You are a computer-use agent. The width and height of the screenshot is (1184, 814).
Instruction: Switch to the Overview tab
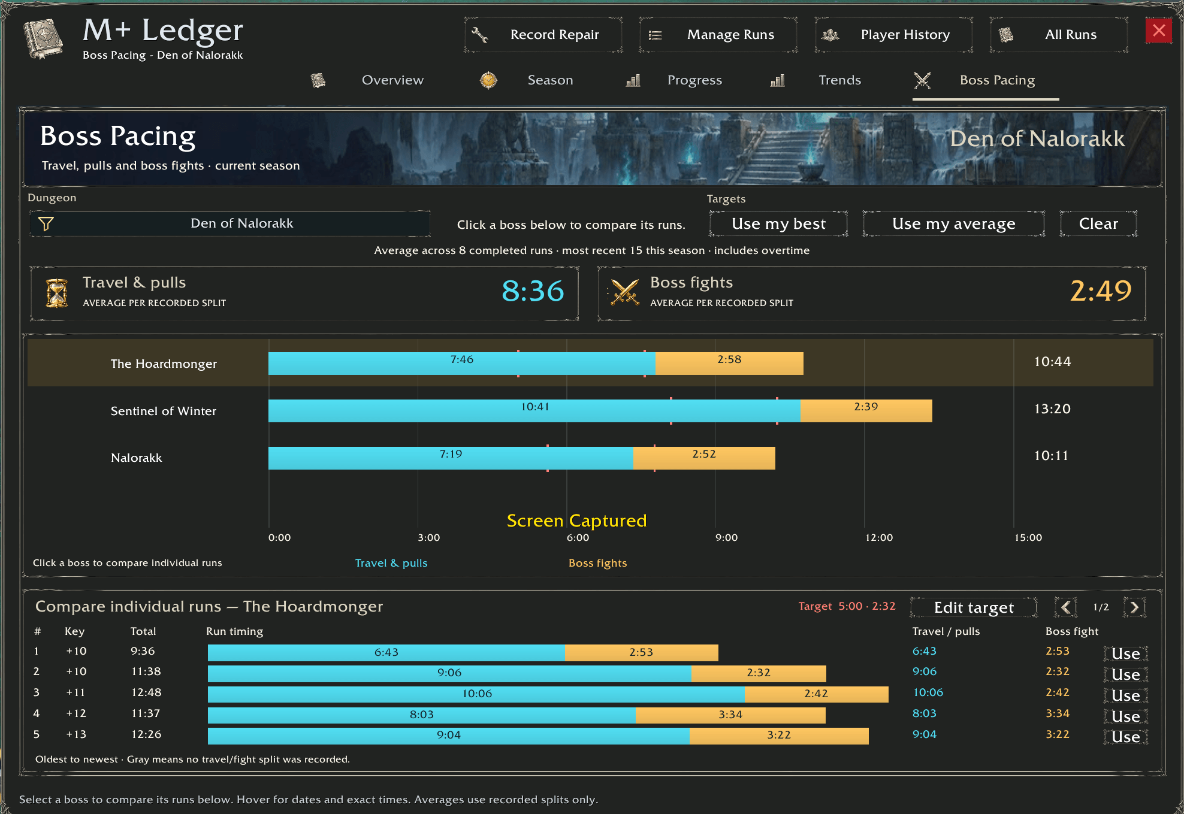point(392,80)
